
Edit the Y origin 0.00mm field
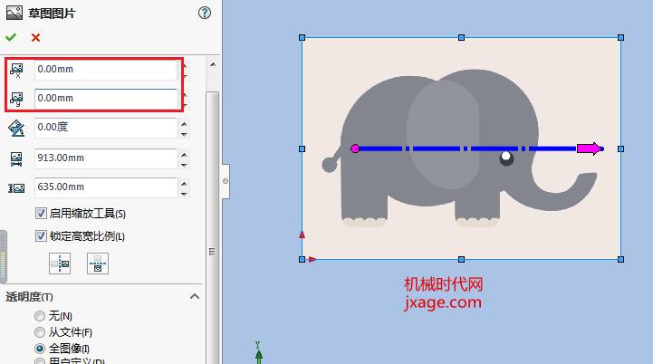(106, 99)
